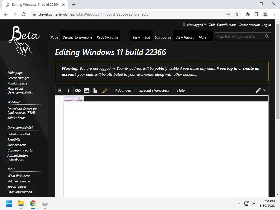This screenshot has height=210, width=280.
Task: Open Special pages link
Action: pos(17,186)
